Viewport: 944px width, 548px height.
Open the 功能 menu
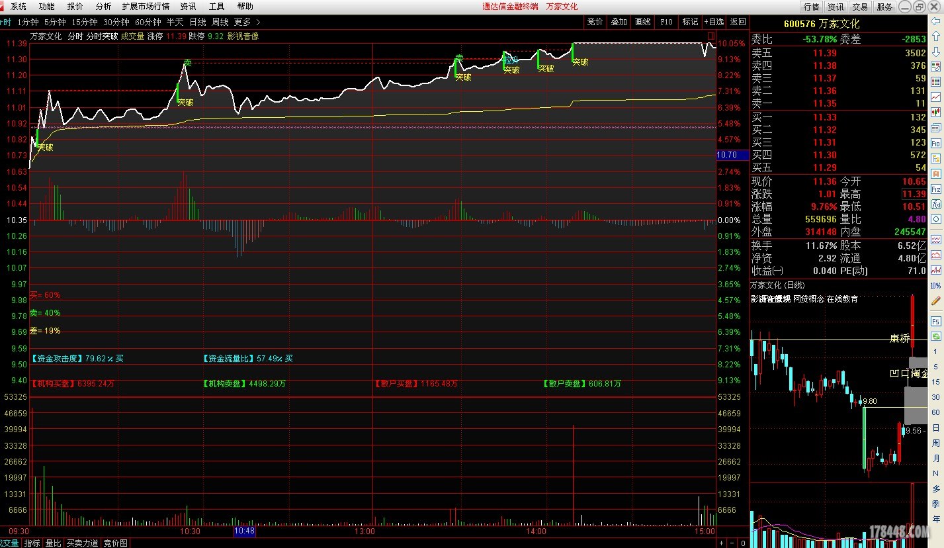point(47,7)
